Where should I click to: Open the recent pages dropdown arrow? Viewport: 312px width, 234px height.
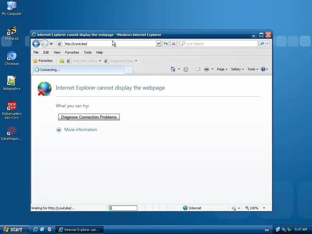click(x=51, y=44)
